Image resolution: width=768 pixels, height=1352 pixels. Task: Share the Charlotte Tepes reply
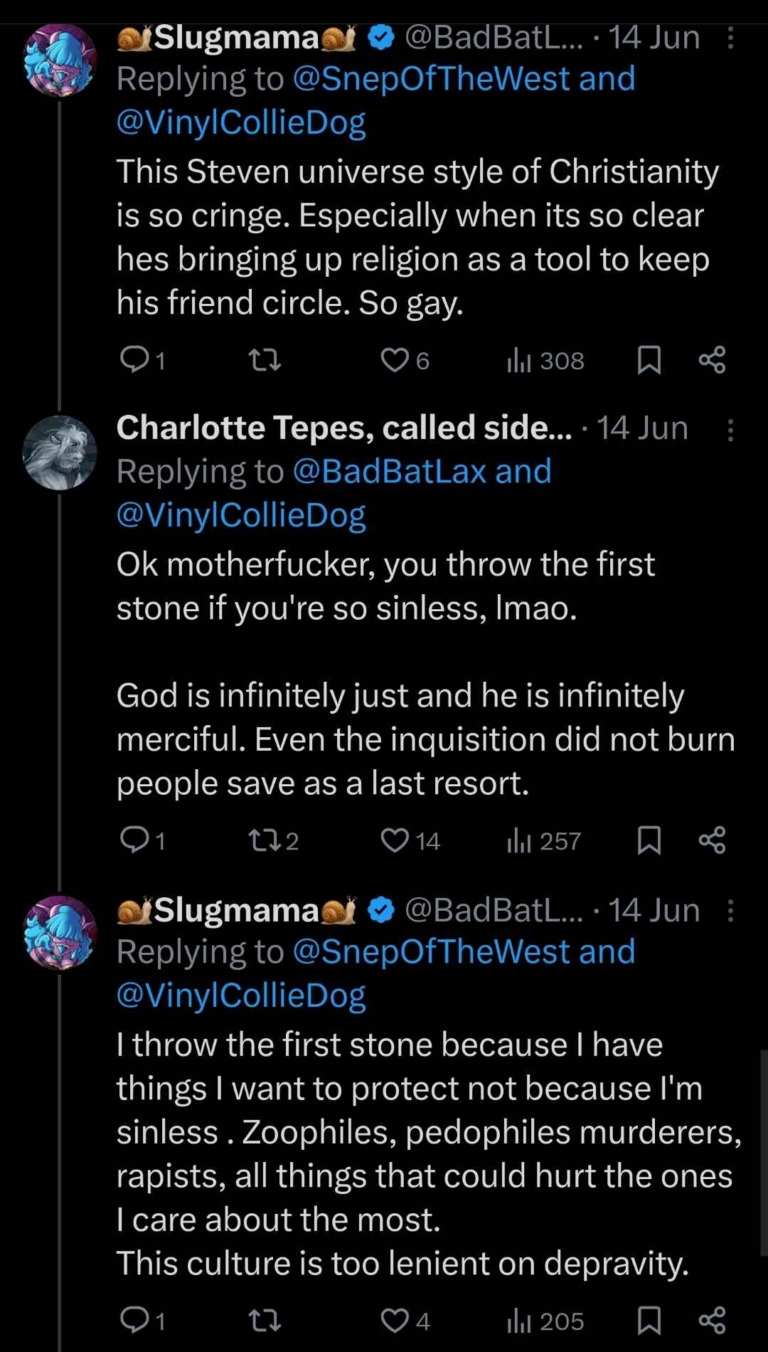[x=712, y=840]
